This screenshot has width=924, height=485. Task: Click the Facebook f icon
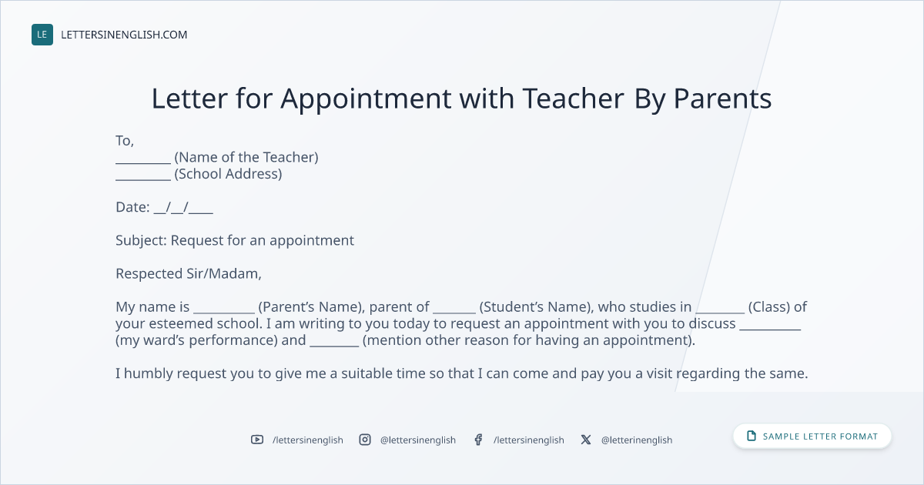coord(478,440)
